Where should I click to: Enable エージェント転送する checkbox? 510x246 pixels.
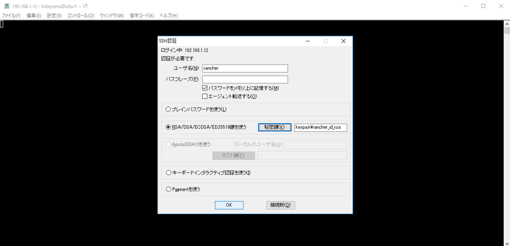tap(205, 96)
